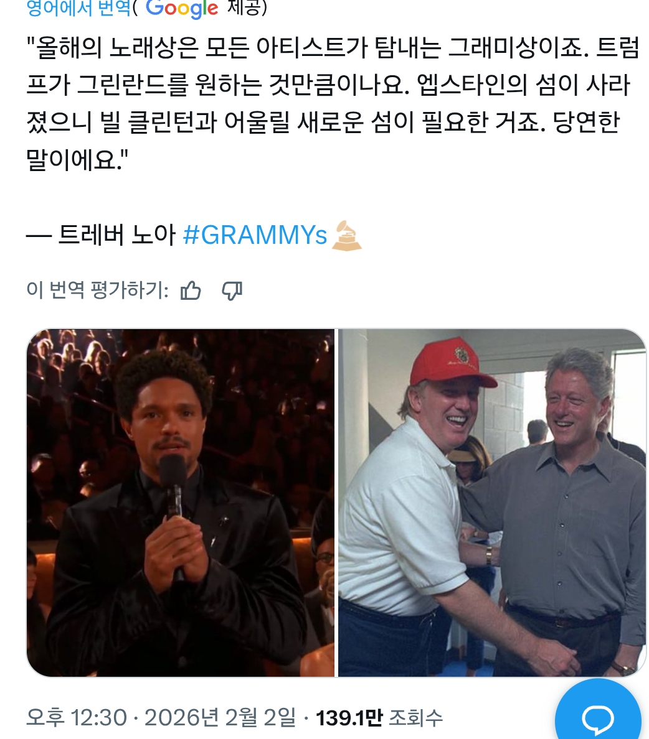Tap the gramophone trophy emoji
The width and height of the screenshot is (649, 739).
(x=346, y=235)
